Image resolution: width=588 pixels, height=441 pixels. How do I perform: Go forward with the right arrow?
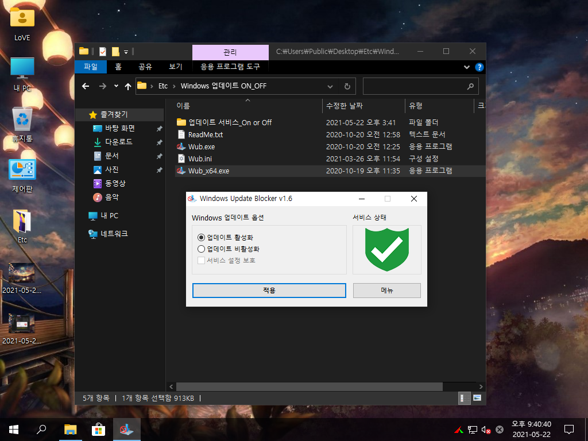(102, 86)
